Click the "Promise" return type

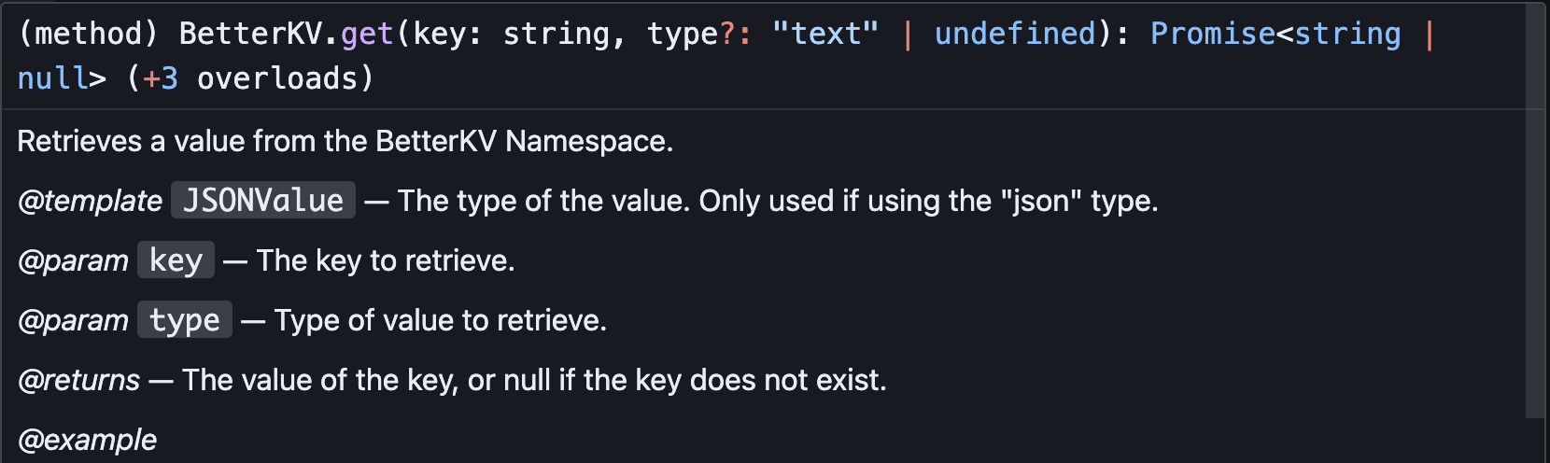(1212, 34)
